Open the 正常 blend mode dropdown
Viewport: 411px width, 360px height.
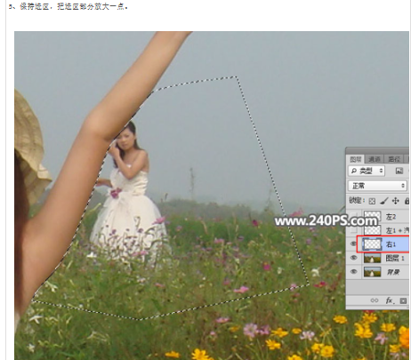tap(377, 186)
